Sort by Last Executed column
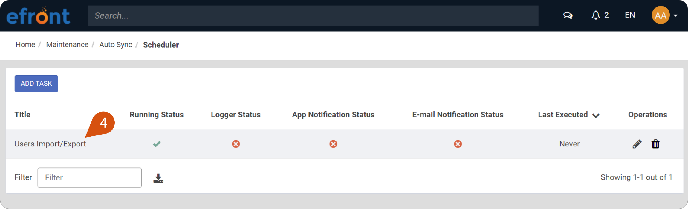This screenshot has width=688, height=209. pos(568,115)
